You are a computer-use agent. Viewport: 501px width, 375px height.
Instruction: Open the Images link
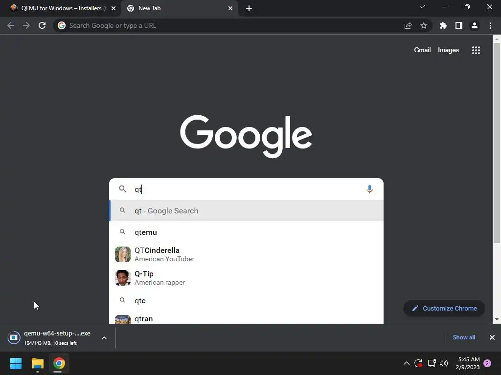[448, 50]
